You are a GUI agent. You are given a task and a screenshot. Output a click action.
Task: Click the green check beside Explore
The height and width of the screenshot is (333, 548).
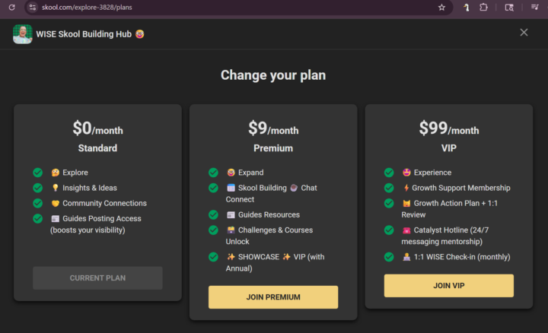(37, 173)
